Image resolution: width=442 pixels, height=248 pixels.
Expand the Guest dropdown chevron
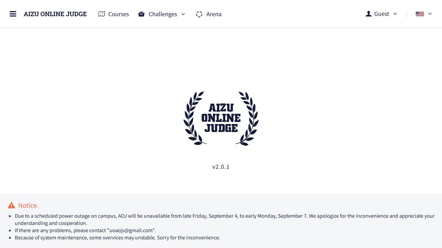coord(395,14)
